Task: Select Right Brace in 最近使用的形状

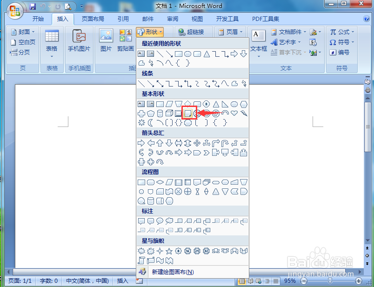Action: tap(188, 63)
